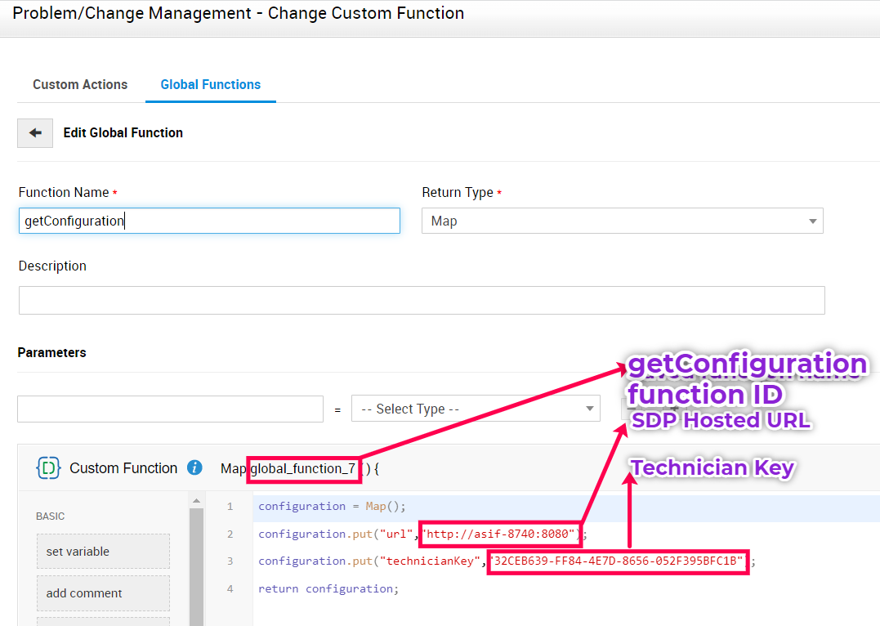Click the technician key string value
This screenshot has height=626, width=880.
point(617,561)
